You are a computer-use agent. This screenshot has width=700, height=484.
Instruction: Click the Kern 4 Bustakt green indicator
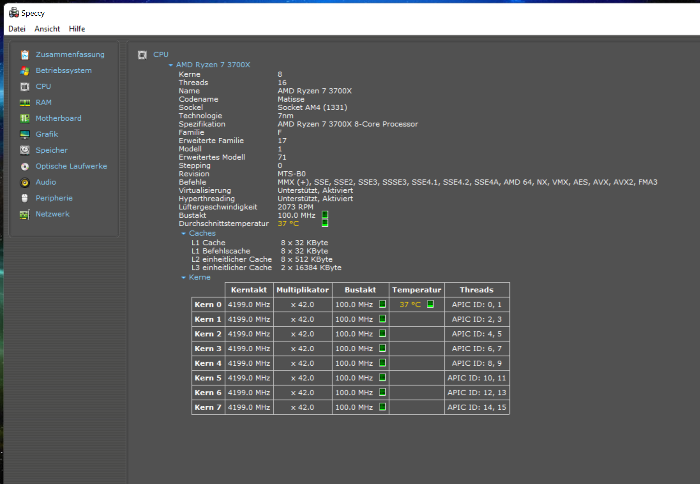click(x=383, y=363)
